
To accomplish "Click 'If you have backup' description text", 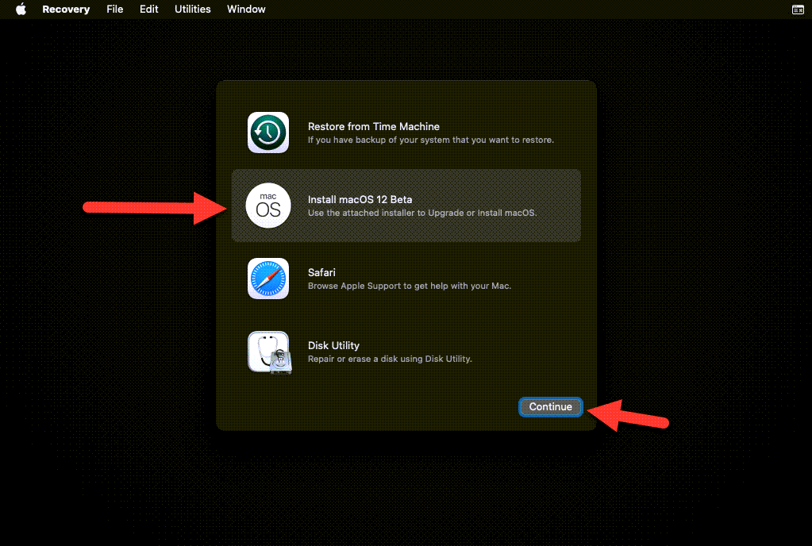I will click(430, 140).
